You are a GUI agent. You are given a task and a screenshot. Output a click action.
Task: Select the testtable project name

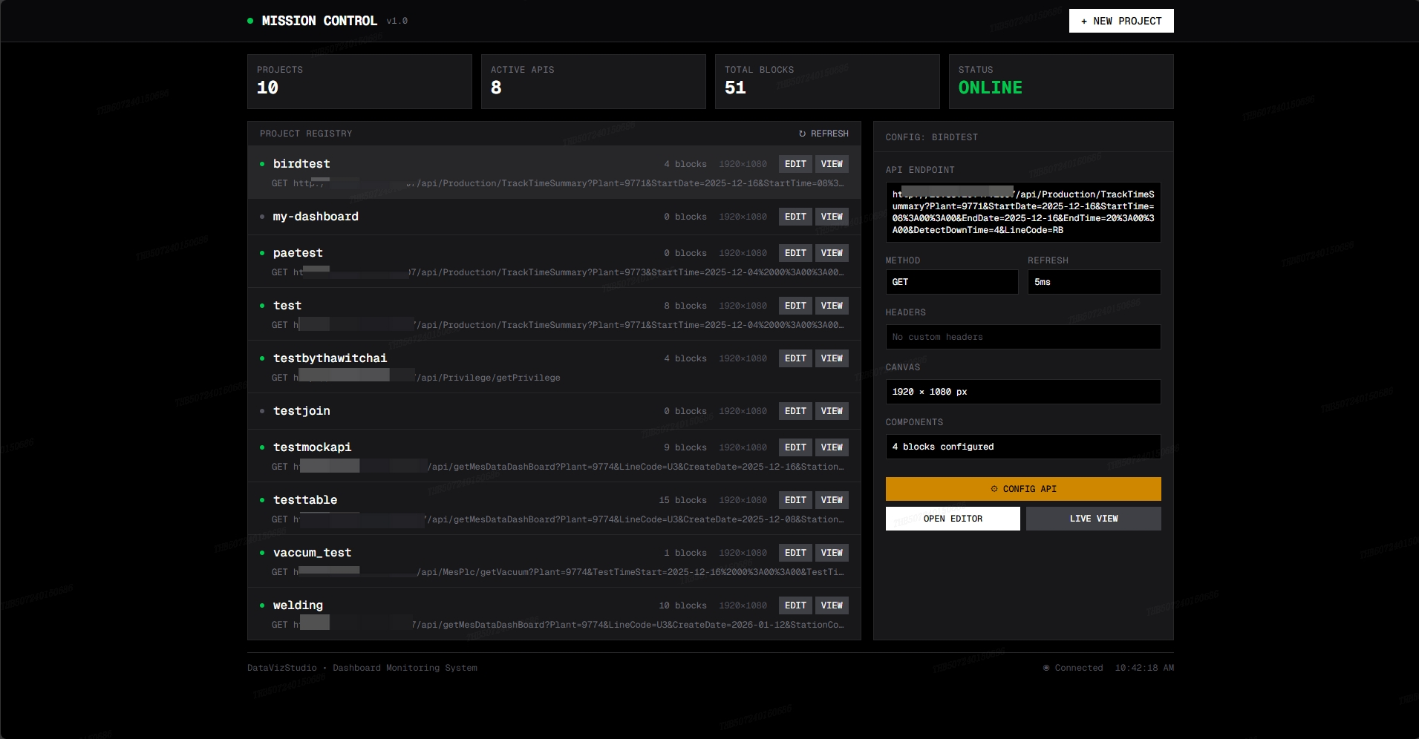(305, 500)
